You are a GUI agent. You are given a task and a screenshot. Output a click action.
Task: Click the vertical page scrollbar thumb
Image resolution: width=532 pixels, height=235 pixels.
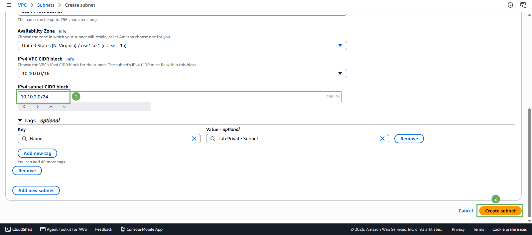pyautogui.click(x=529, y=163)
